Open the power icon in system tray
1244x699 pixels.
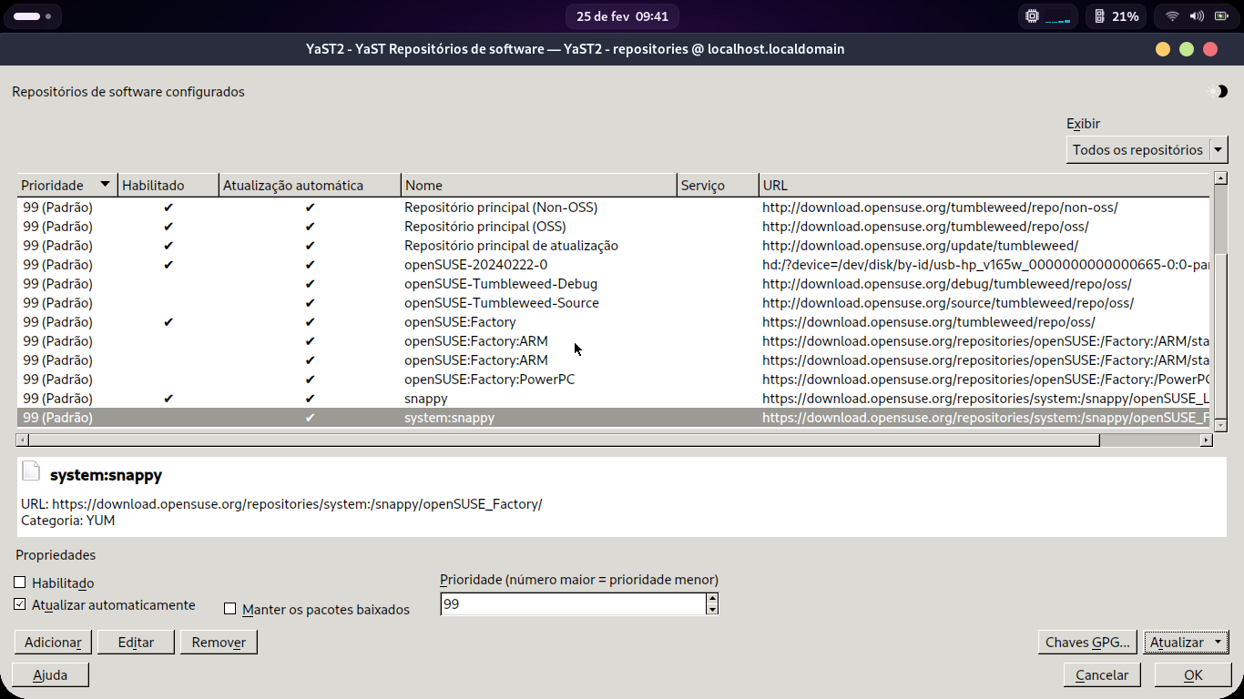[x=1219, y=16]
